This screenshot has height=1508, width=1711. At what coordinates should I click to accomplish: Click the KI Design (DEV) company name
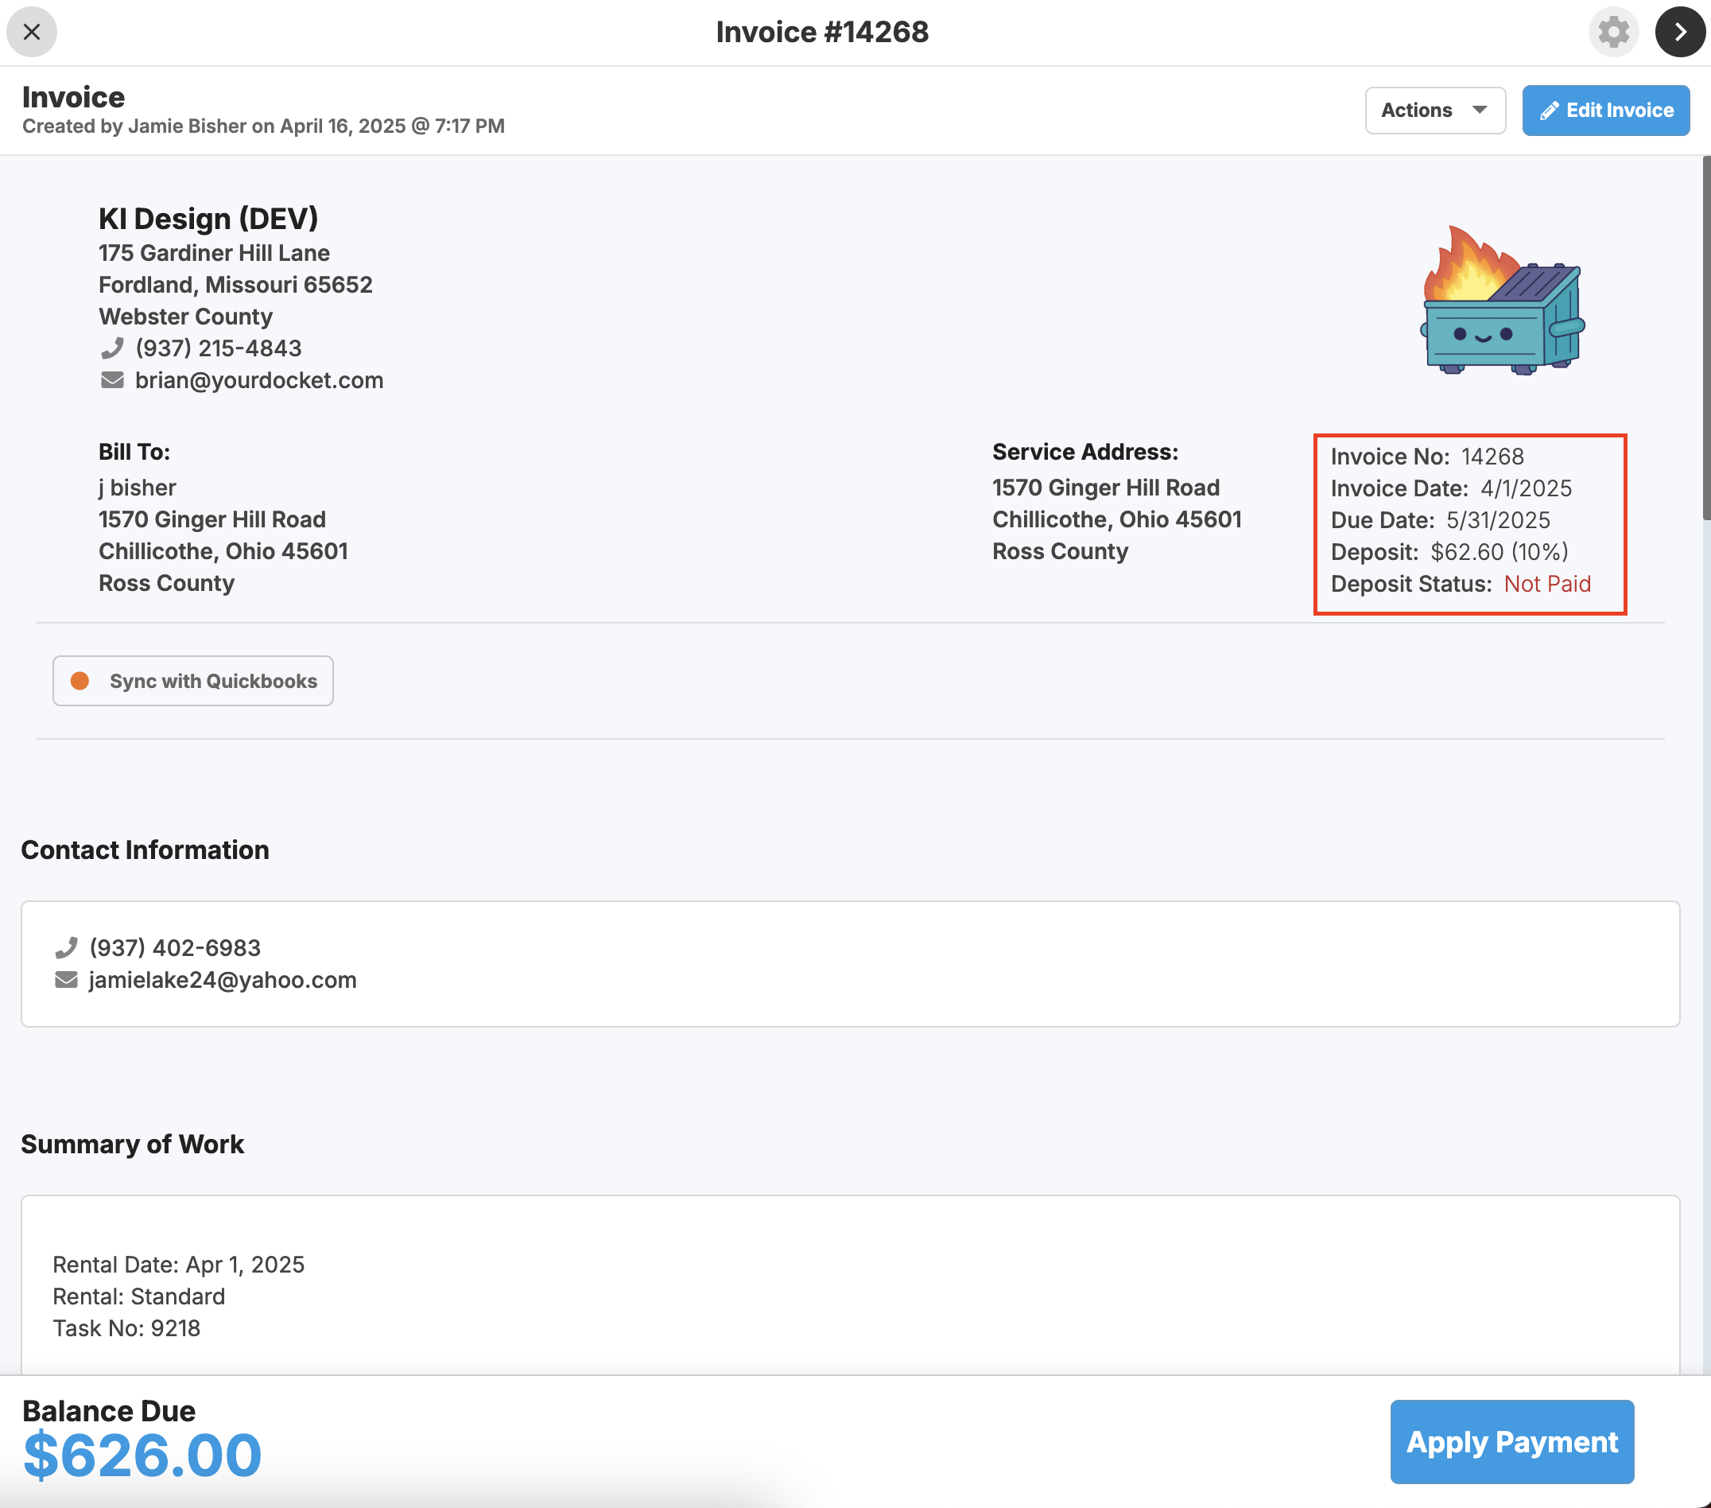click(x=208, y=219)
